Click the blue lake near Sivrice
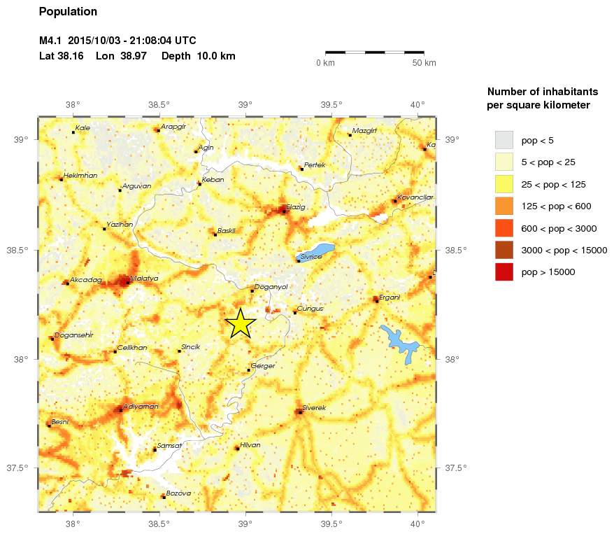This screenshot has width=614, height=534. (x=315, y=253)
